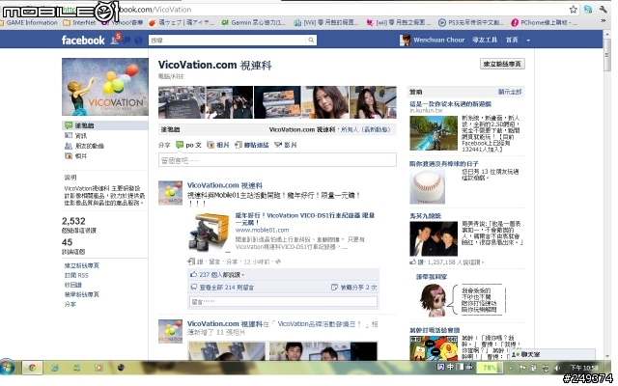
Task: Open the InterNet bookmark folder
Action: coord(79,23)
